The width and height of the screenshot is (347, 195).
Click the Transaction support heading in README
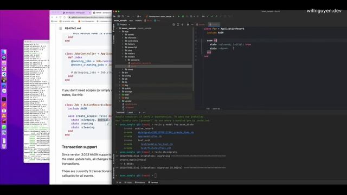pos(79,147)
